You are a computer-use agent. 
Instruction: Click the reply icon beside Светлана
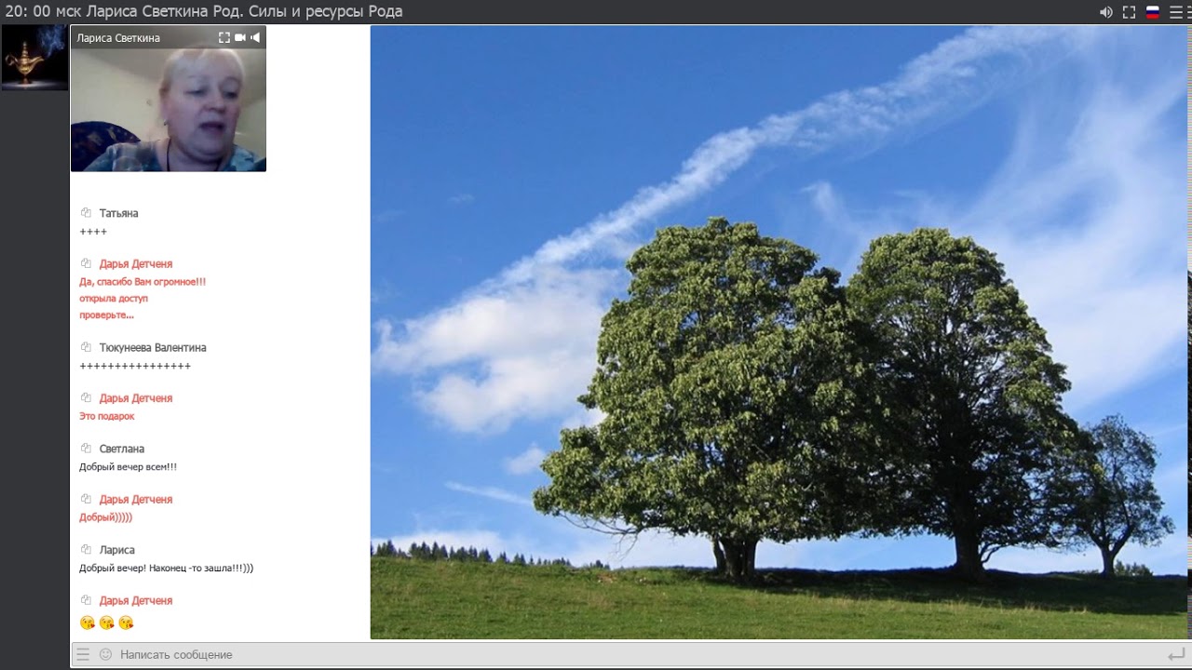86,449
